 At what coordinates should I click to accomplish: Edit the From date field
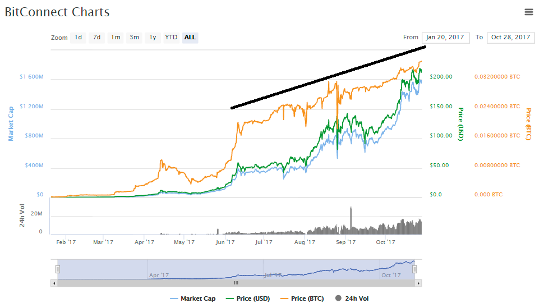pos(445,38)
